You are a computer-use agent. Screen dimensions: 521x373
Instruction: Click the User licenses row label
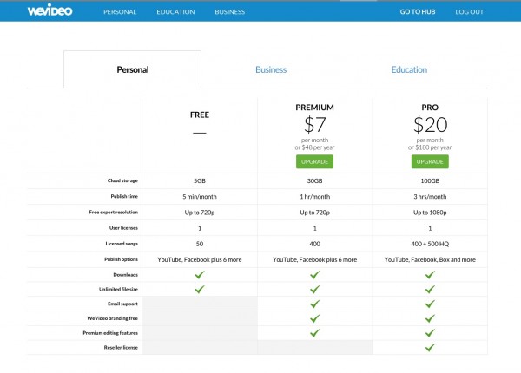[x=123, y=228]
